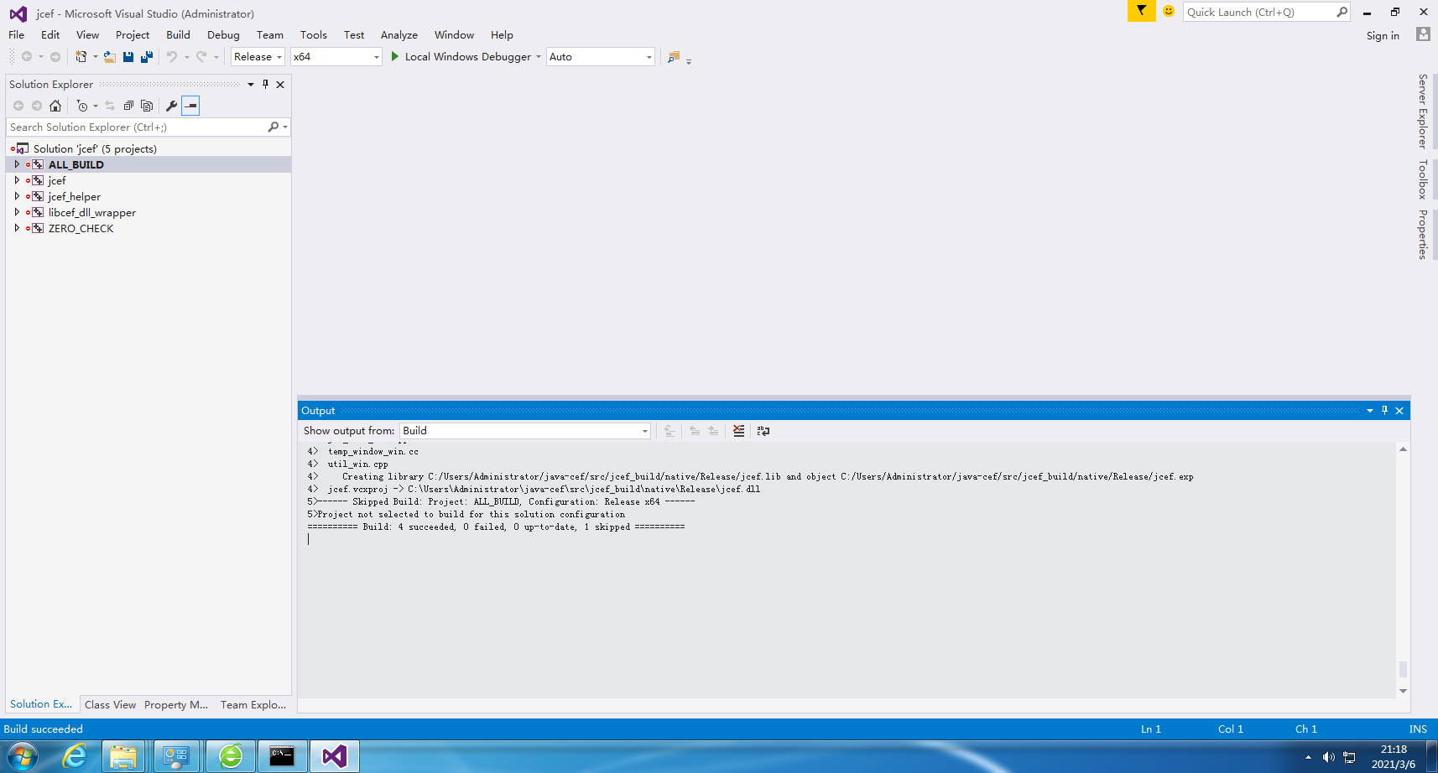Click the Output panel vertical scrollbar thumb

1403,668
